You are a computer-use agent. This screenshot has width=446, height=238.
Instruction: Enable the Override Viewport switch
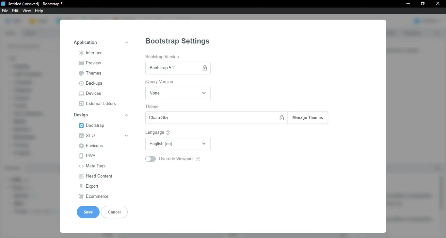point(151,159)
